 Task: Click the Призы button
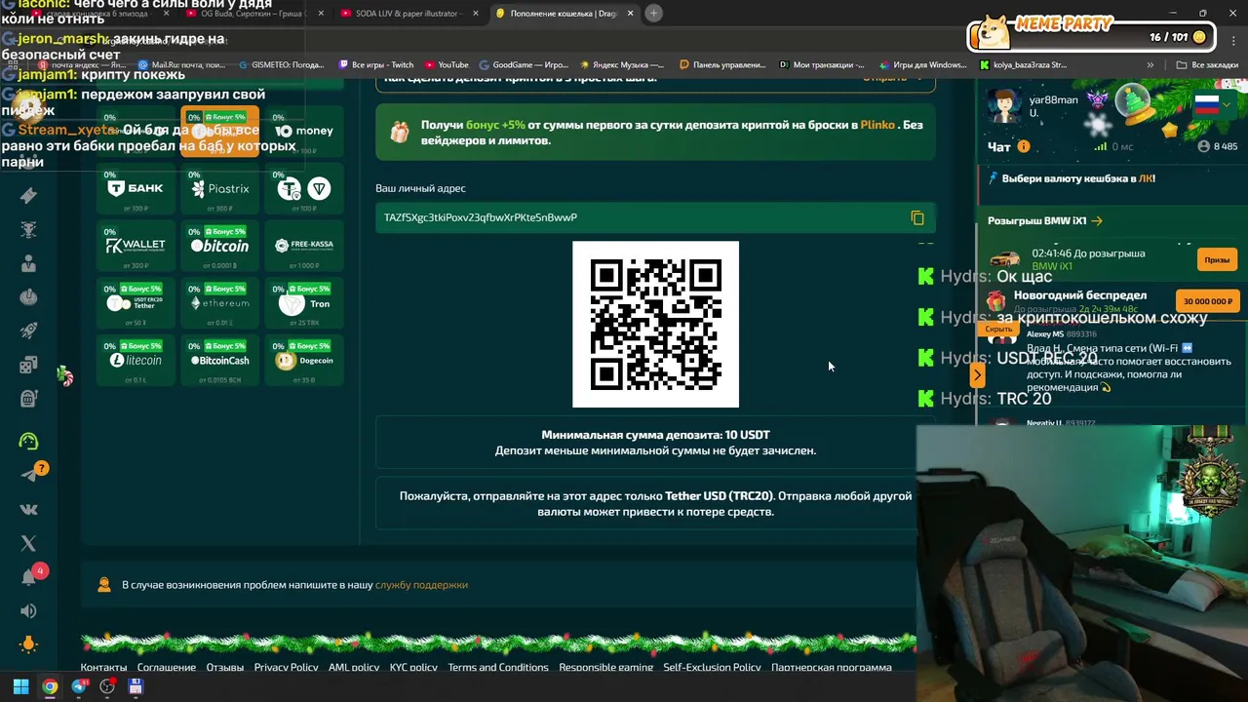(x=1217, y=260)
